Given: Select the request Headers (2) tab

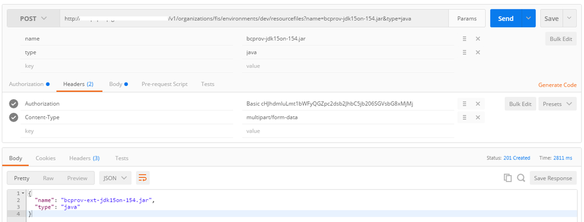Looking at the screenshot, I should pos(78,84).
